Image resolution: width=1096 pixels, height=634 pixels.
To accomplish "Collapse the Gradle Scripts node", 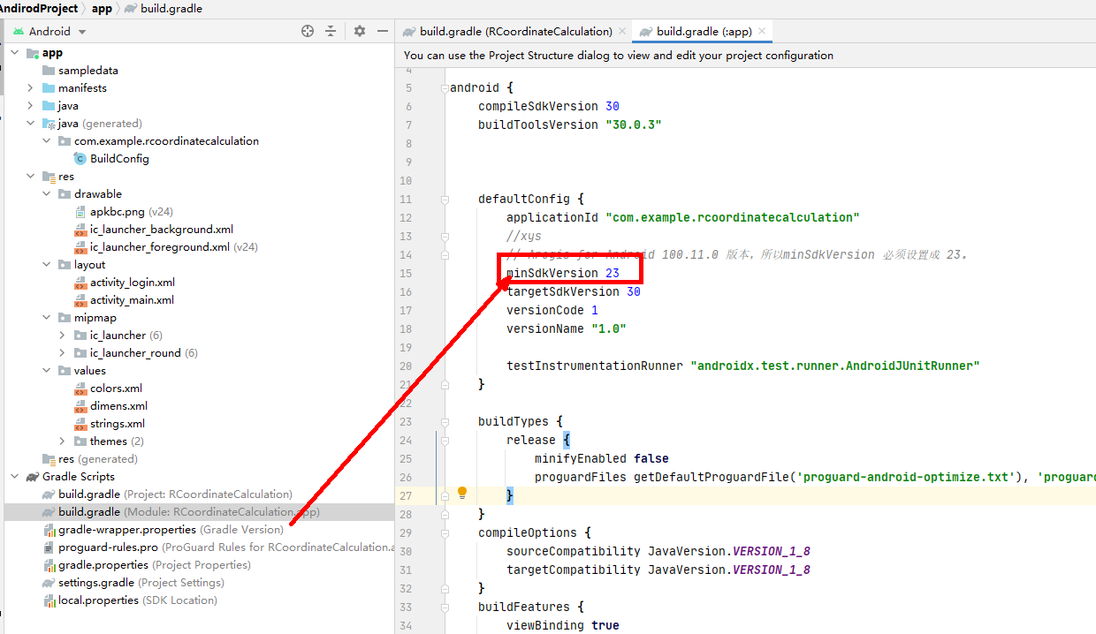I will [15, 477].
